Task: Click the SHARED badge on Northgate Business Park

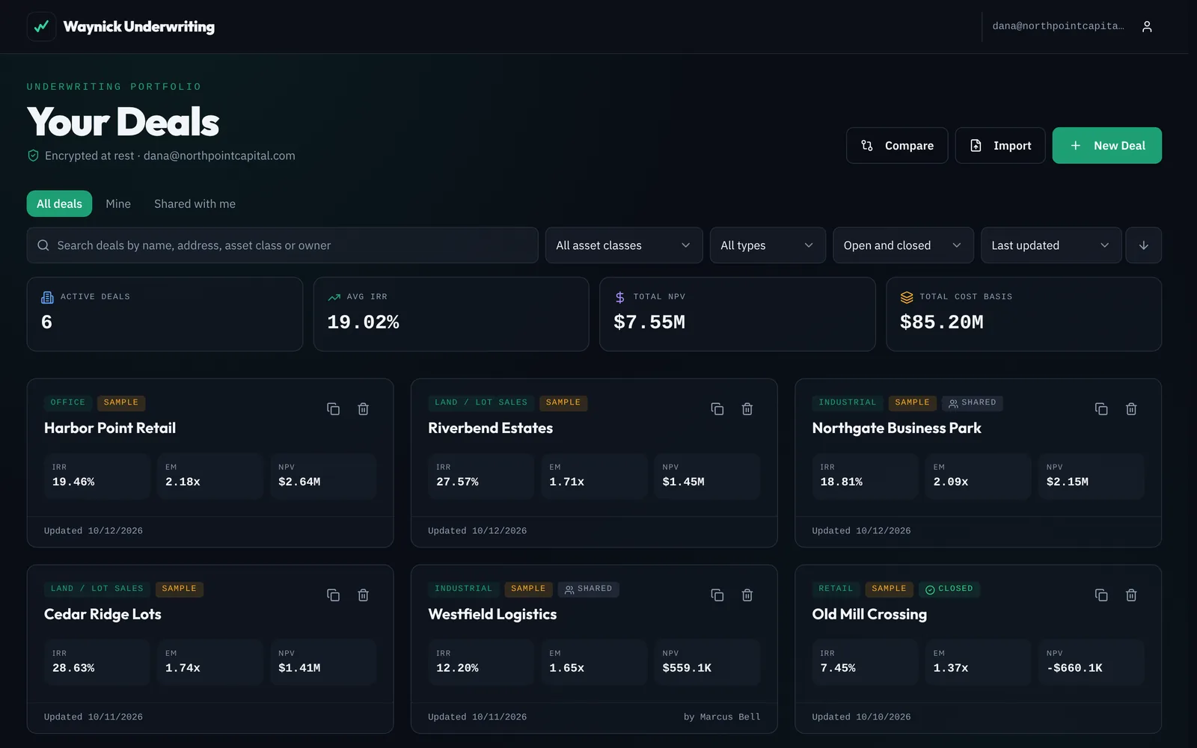Action: 973,402
